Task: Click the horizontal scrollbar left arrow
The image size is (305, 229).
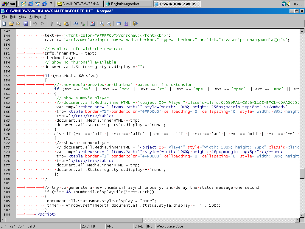Action: point(3,220)
